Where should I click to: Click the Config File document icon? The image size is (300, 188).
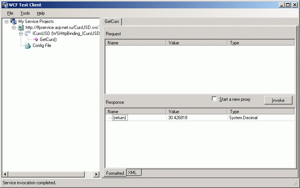(x=28, y=45)
